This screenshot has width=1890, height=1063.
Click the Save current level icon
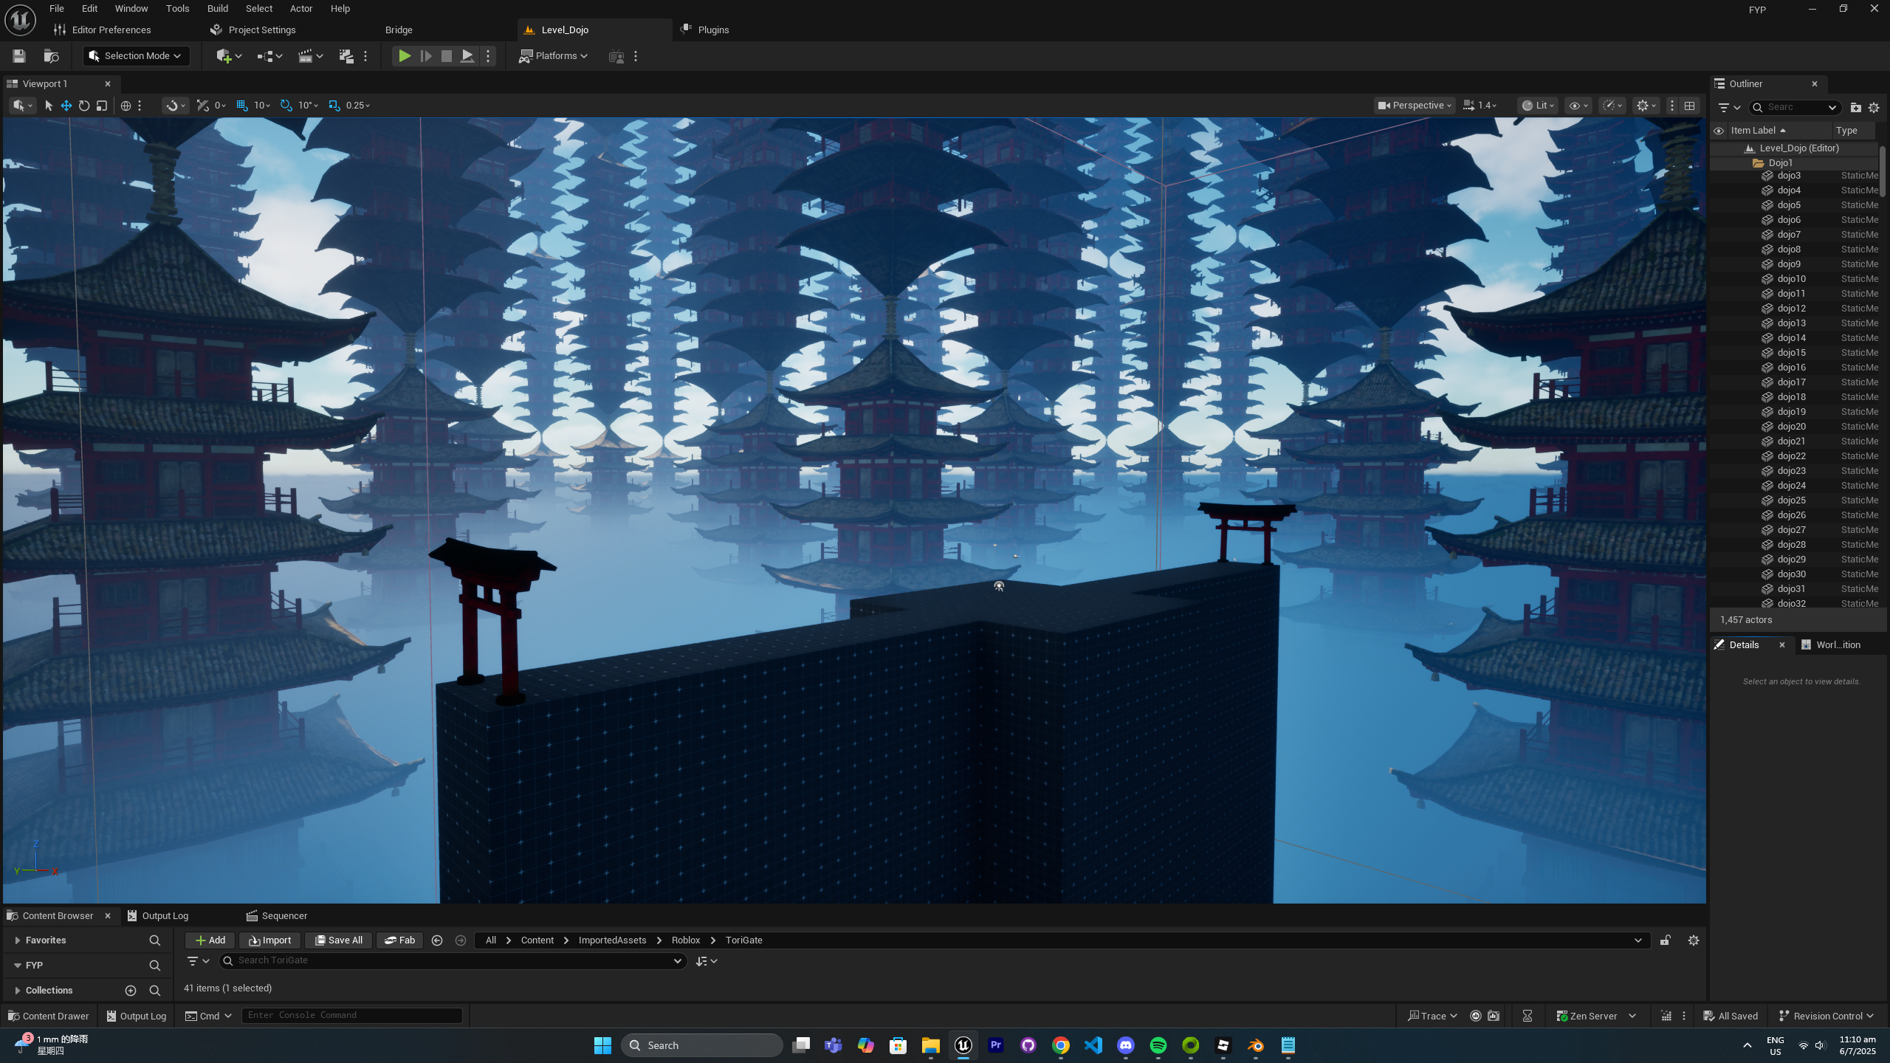click(x=19, y=56)
